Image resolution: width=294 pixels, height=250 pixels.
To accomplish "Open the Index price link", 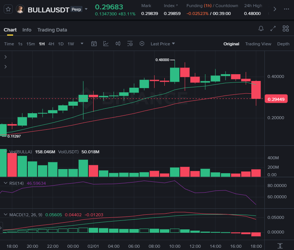I will pos(171,6).
